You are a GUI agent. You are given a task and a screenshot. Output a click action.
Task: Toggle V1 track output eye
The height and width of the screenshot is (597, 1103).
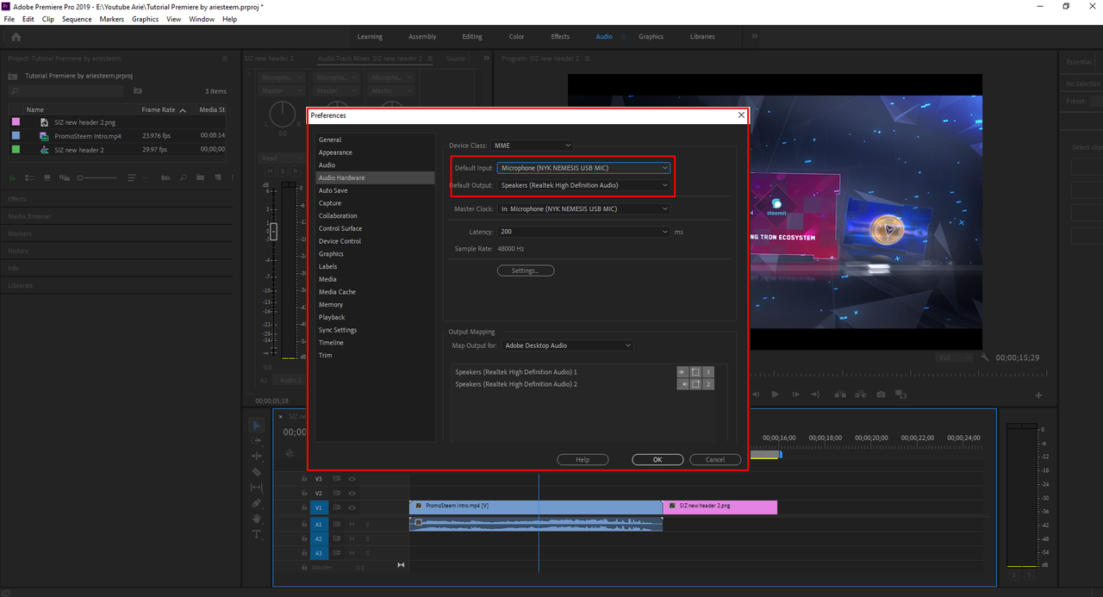[352, 507]
